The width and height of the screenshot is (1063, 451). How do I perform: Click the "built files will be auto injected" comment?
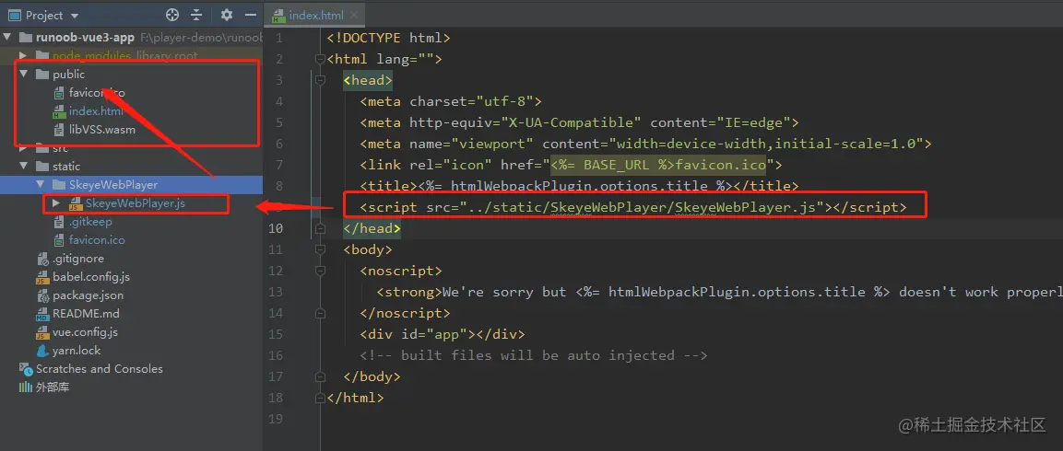pyautogui.click(x=534, y=355)
